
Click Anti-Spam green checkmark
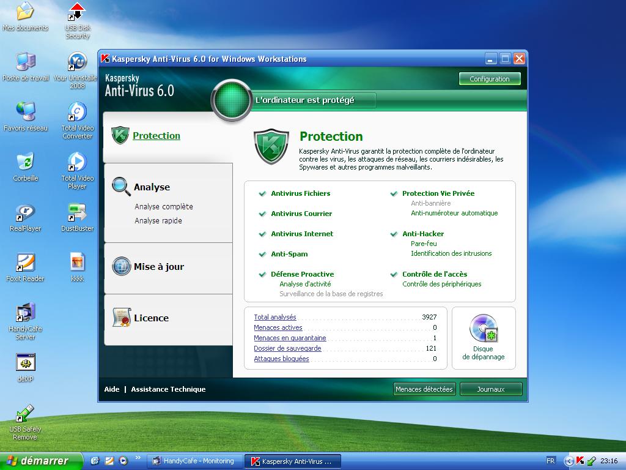262,254
